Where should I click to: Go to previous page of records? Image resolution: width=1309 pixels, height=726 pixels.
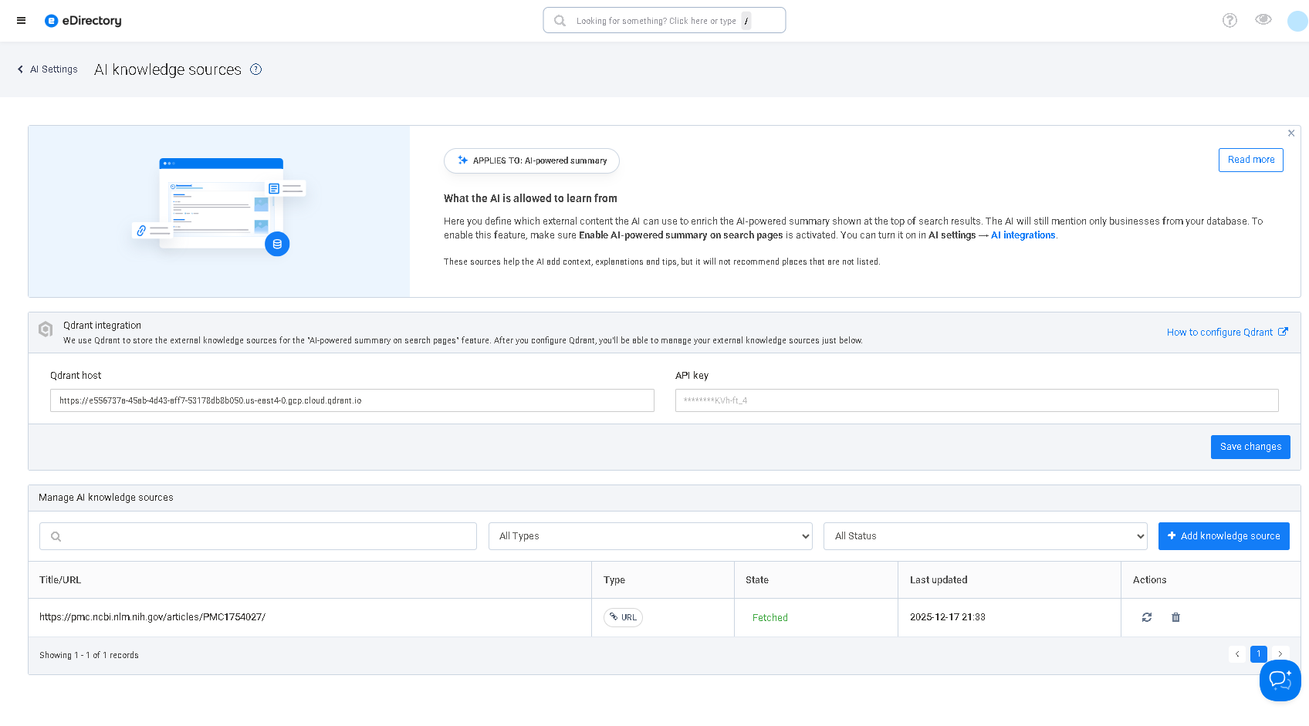coord(1237,654)
